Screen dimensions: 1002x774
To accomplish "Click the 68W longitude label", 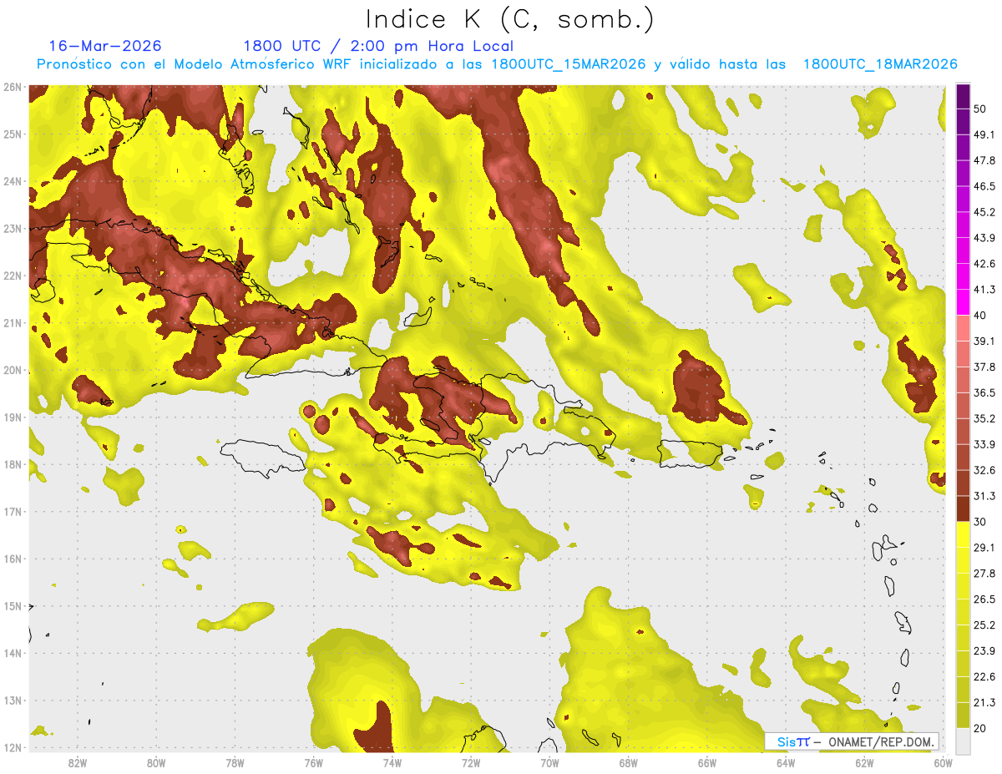I will 629,762.
